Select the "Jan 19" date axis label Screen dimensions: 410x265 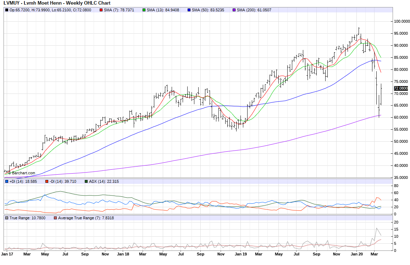point(241,254)
